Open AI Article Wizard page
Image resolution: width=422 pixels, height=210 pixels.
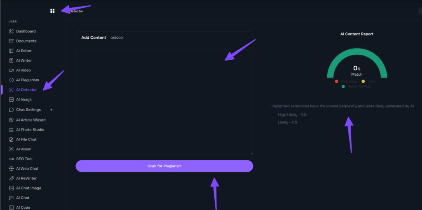[30, 120]
